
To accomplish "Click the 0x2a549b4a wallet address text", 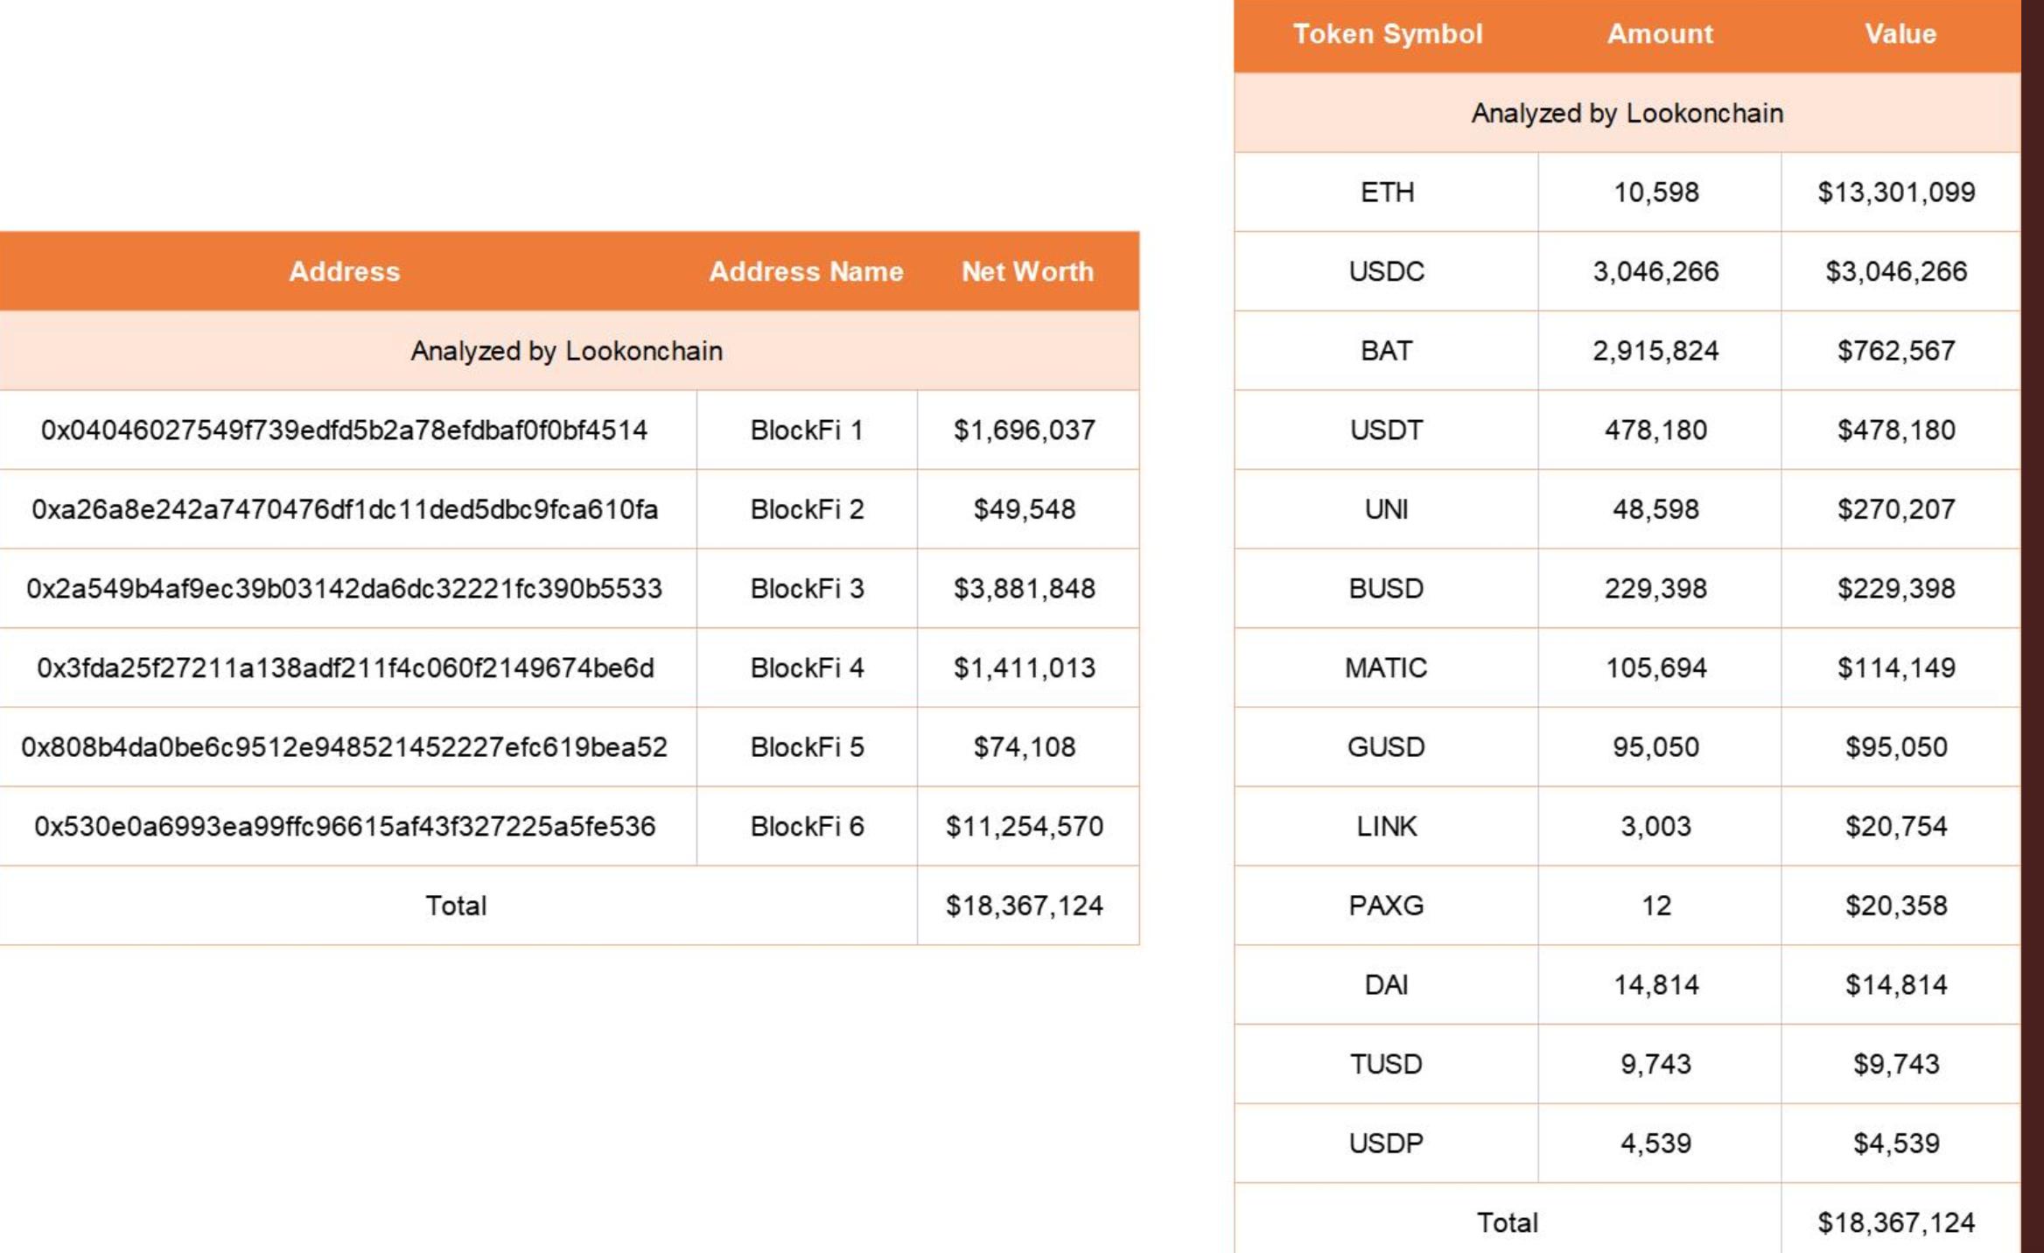I will point(344,589).
